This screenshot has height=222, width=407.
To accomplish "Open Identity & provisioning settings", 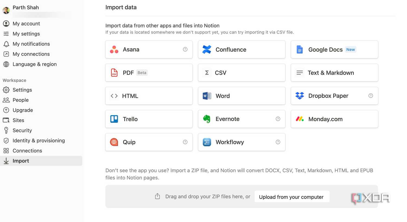I will click(41, 140).
